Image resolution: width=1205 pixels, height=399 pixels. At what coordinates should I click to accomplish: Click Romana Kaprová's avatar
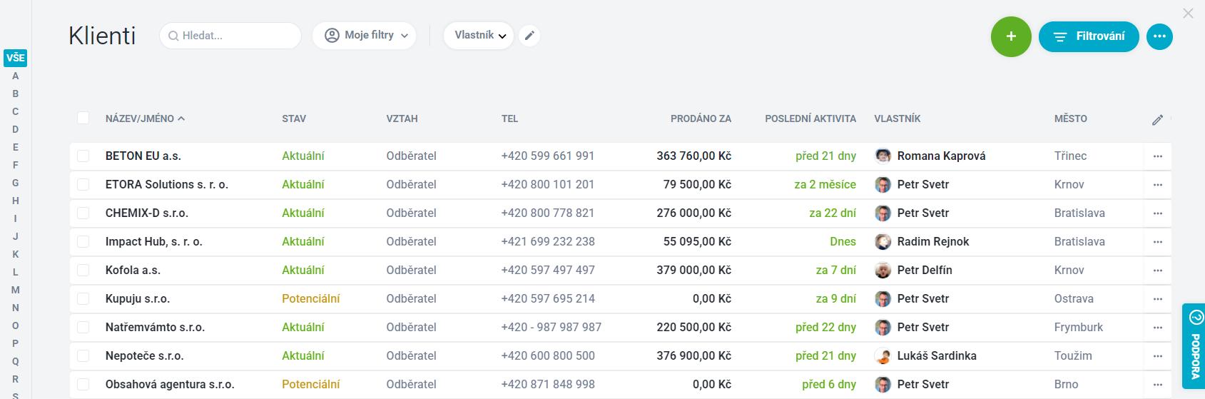[883, 156]
